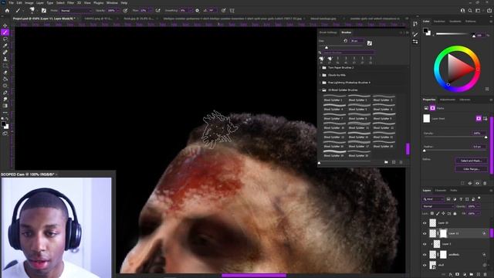Click foreground color swatch in Color panel

[x=425, y=30]
